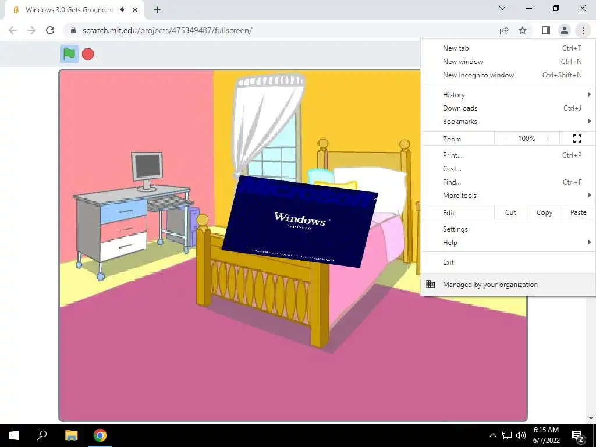The width and height of the screenshot is (596, 447).
Task: Click the organization building icon
Action: tap(431, 284)
